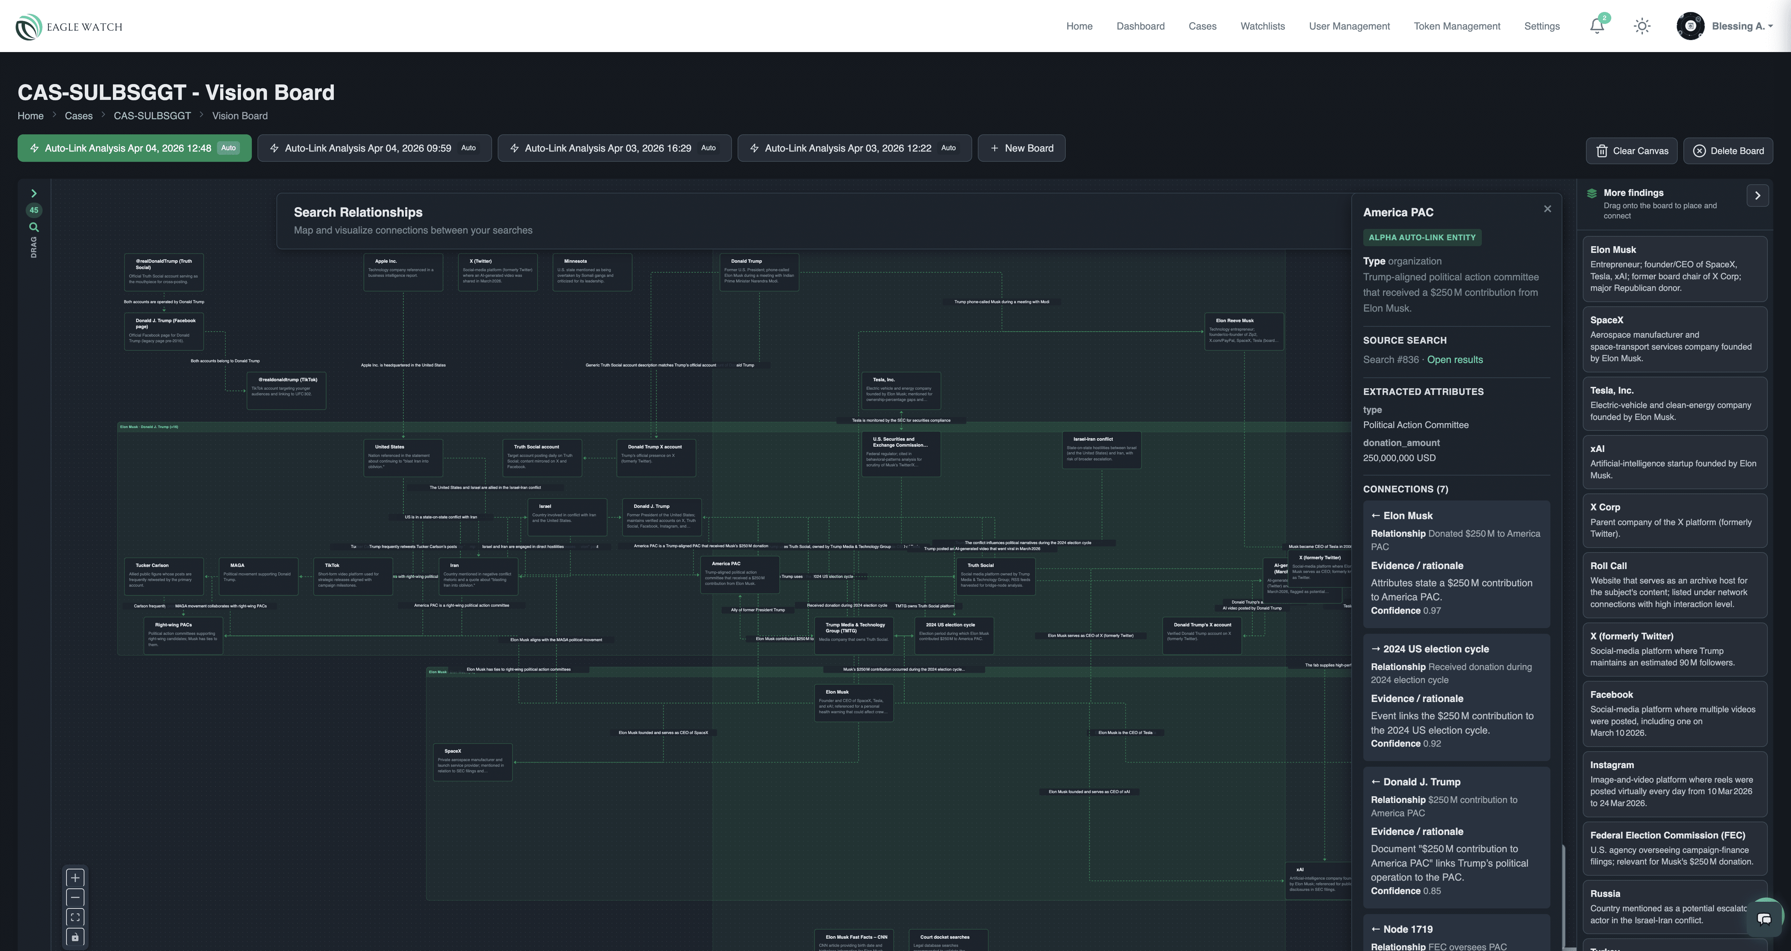Close the America PAC details panel
The image size is (1791, 951).
1547,209
